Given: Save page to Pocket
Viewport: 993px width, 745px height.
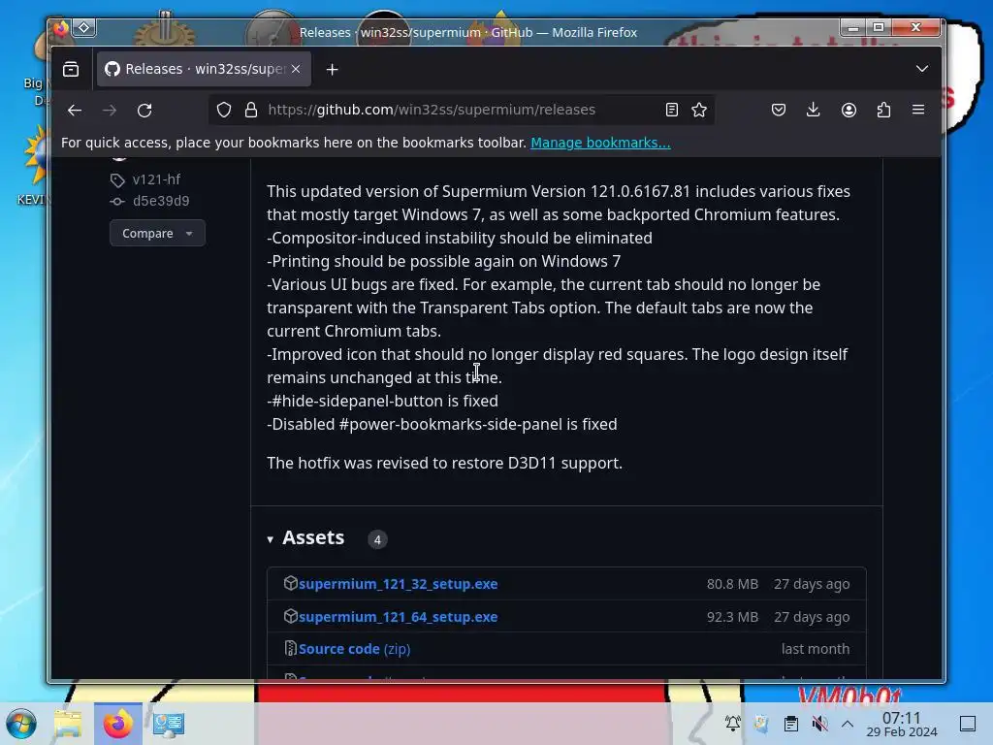Looking at the screenshot, I should (x=779, y=110).
